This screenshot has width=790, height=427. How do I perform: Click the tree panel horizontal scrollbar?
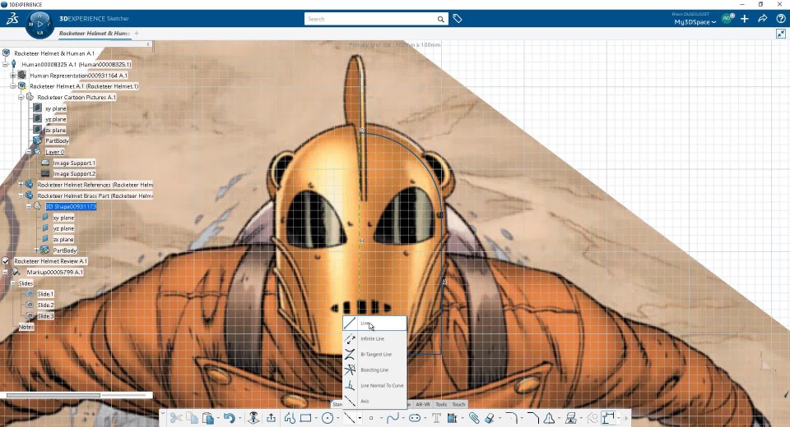point(53,395)
